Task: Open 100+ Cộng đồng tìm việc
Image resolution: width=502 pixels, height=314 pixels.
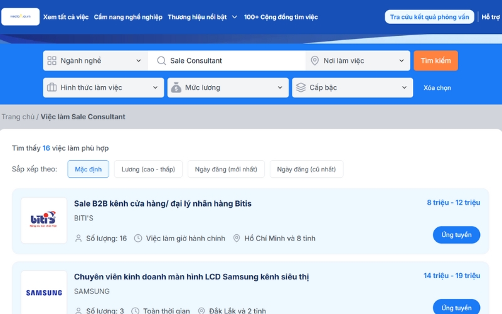Action: tap(280, 17)
